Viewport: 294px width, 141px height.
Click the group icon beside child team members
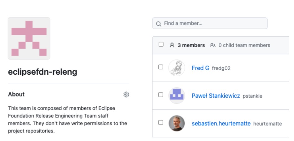click(x=213, y=45)
